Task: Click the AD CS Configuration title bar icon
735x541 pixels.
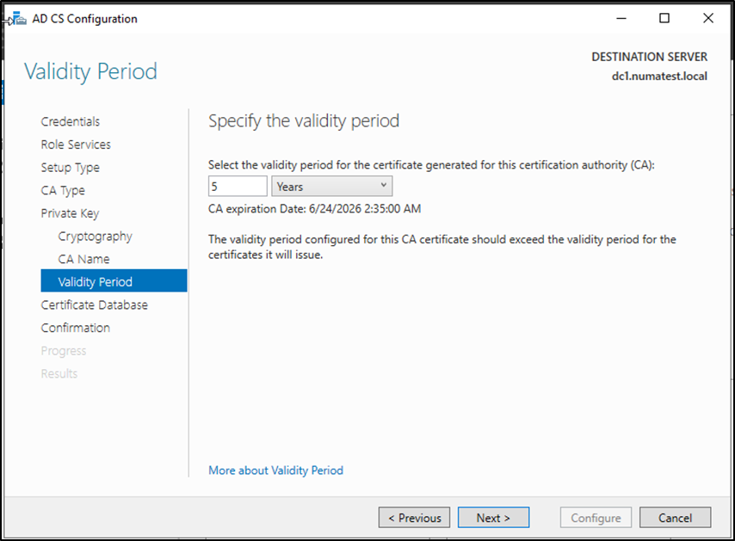Action: pos(17,18)
